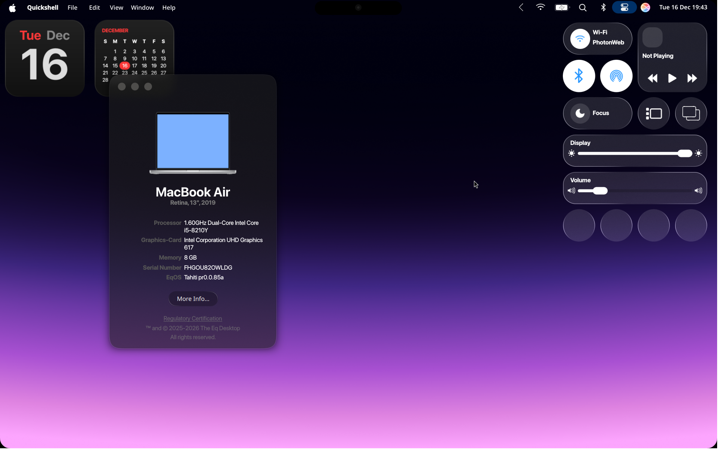Click the battery indicator in the menu bar
This screenshot has width=719, height=449.
(562, 7)
